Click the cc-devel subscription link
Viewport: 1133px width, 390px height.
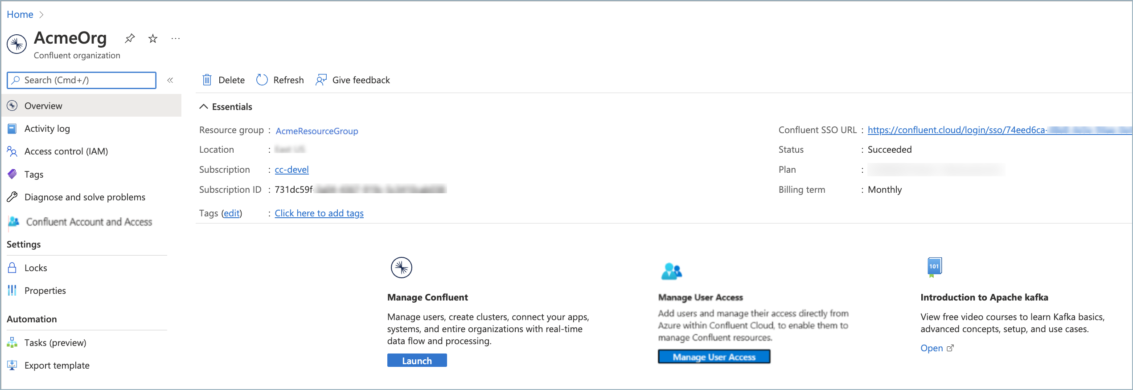click(x=291, y=170)
